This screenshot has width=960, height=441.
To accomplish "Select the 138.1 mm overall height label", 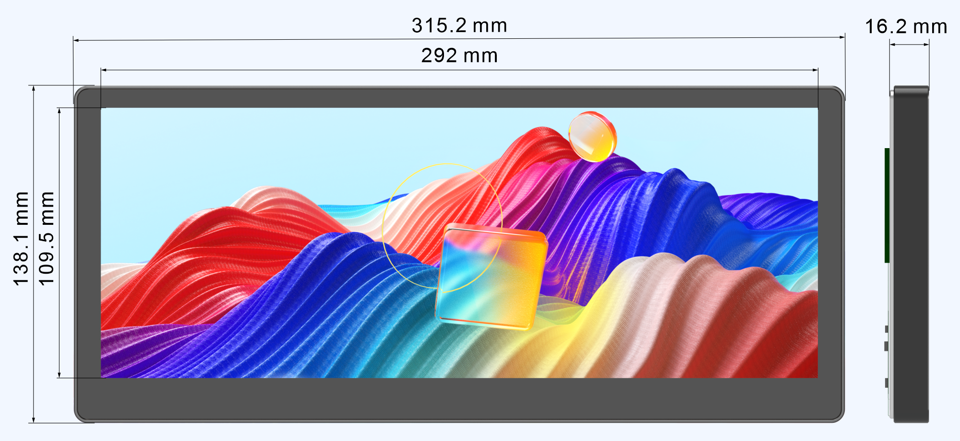I will point(22,238).
